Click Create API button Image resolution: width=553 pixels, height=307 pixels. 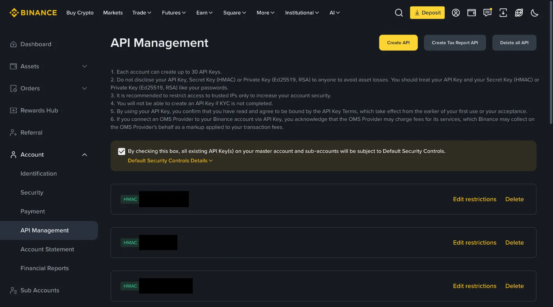pos(399,43)
